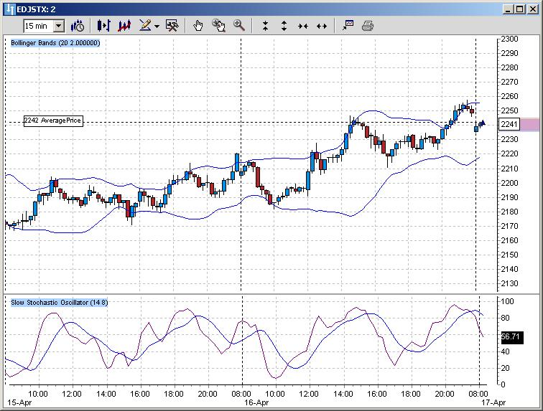Open the 15 min interval dropdown

tap(59, 26)
